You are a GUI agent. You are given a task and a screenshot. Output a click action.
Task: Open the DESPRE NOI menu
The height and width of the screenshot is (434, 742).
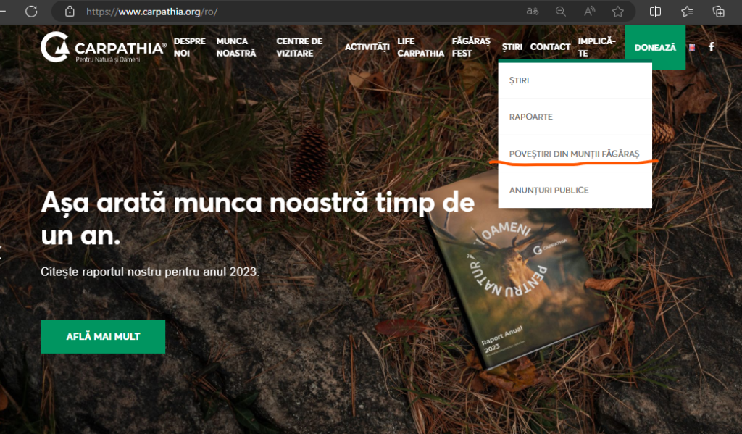(189, 47)
